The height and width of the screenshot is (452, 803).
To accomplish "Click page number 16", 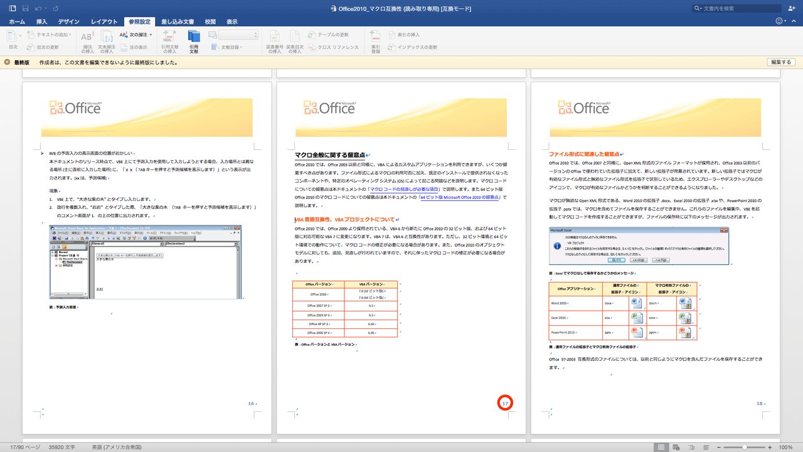I will tap(251, 404).
